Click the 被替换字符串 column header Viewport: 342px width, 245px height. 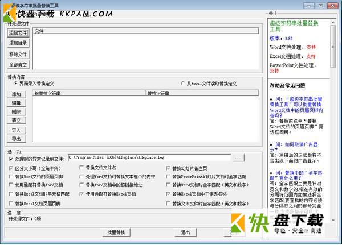89,93
